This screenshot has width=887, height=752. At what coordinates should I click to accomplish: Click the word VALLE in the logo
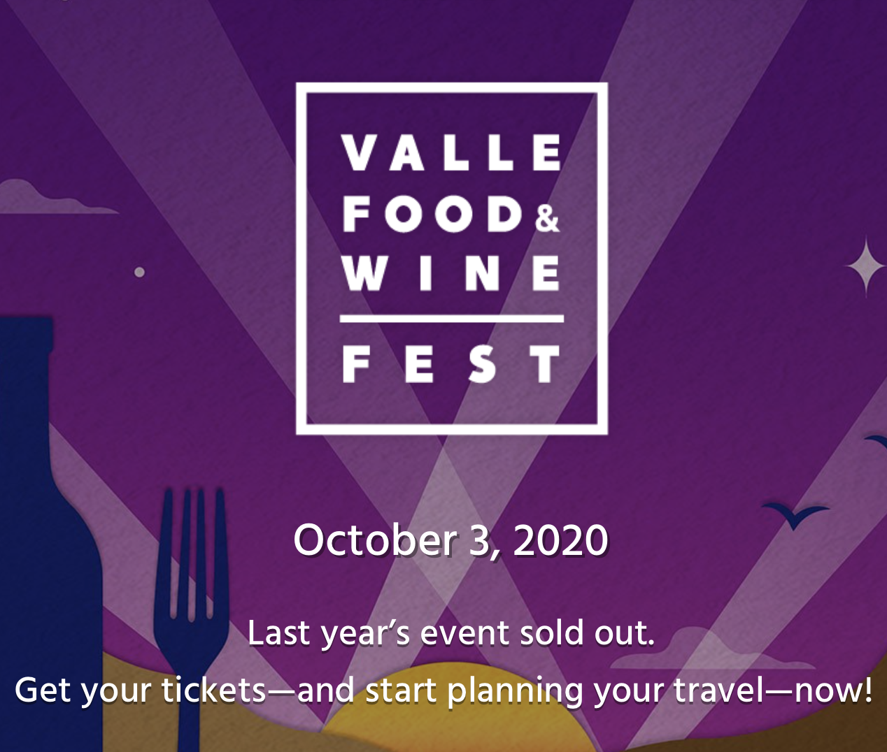pyautogui.click(x=451, y=152)
